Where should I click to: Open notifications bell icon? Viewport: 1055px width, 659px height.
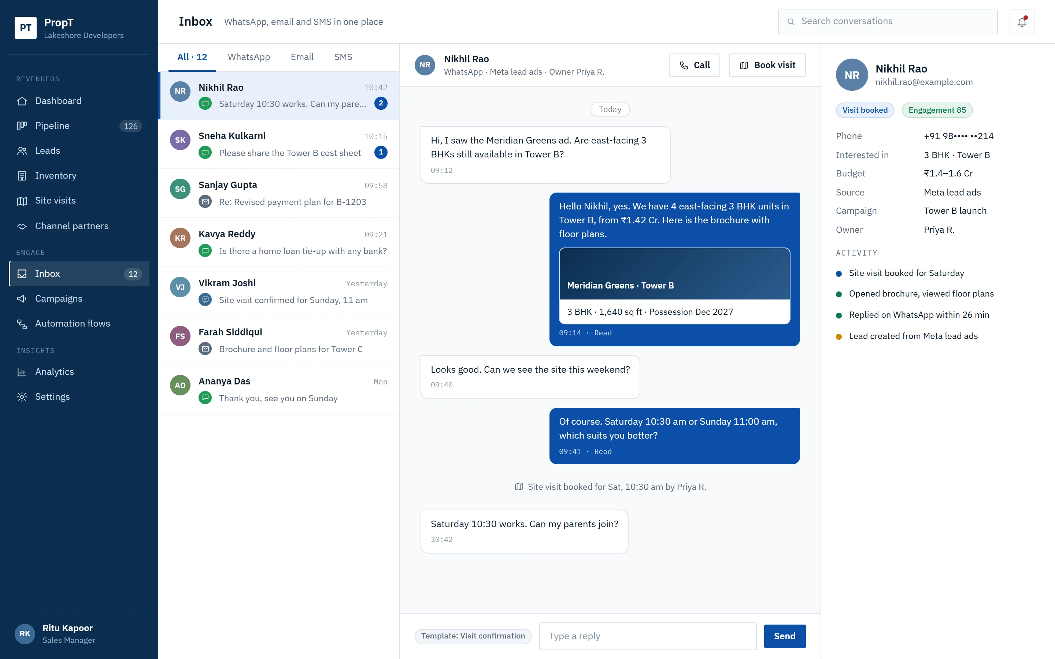click(x=1022, y=22)
